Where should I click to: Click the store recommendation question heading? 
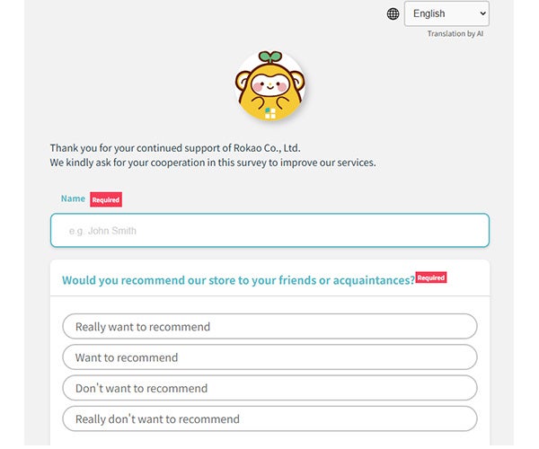[238, 280]
